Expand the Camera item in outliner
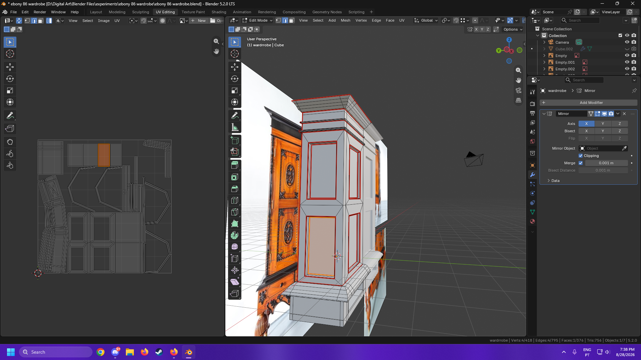The width and height of the screenshot is (641, 360). pos(544,42)
